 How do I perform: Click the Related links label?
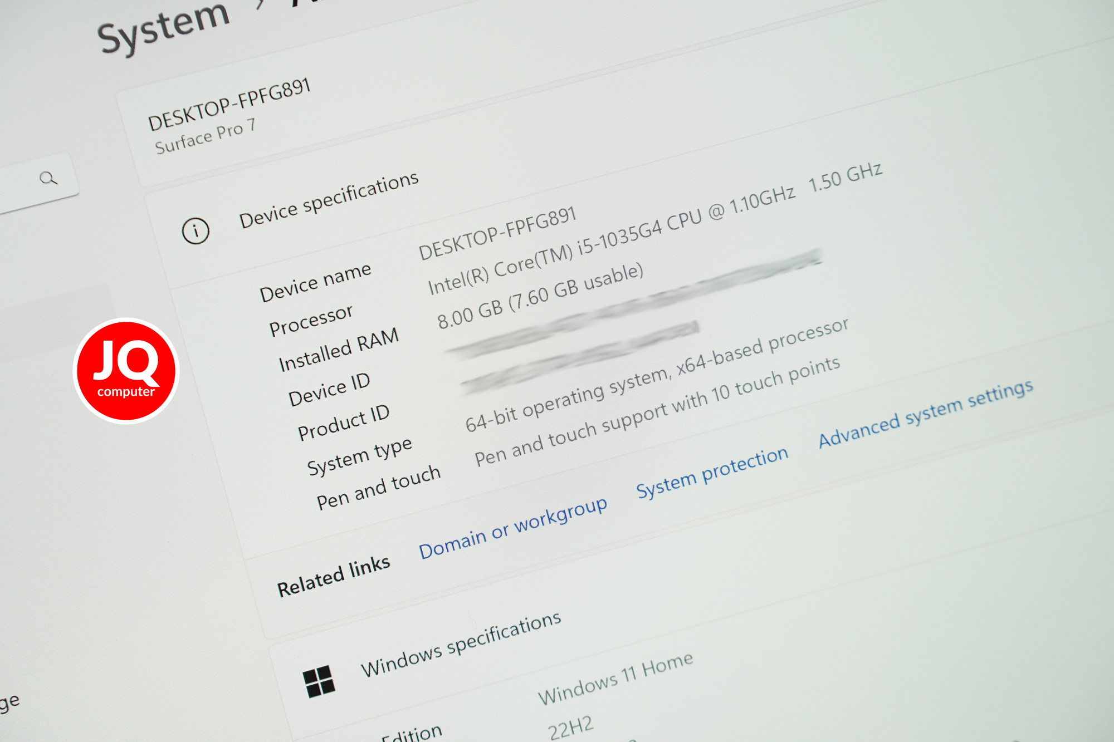click(x=334, y=576)
